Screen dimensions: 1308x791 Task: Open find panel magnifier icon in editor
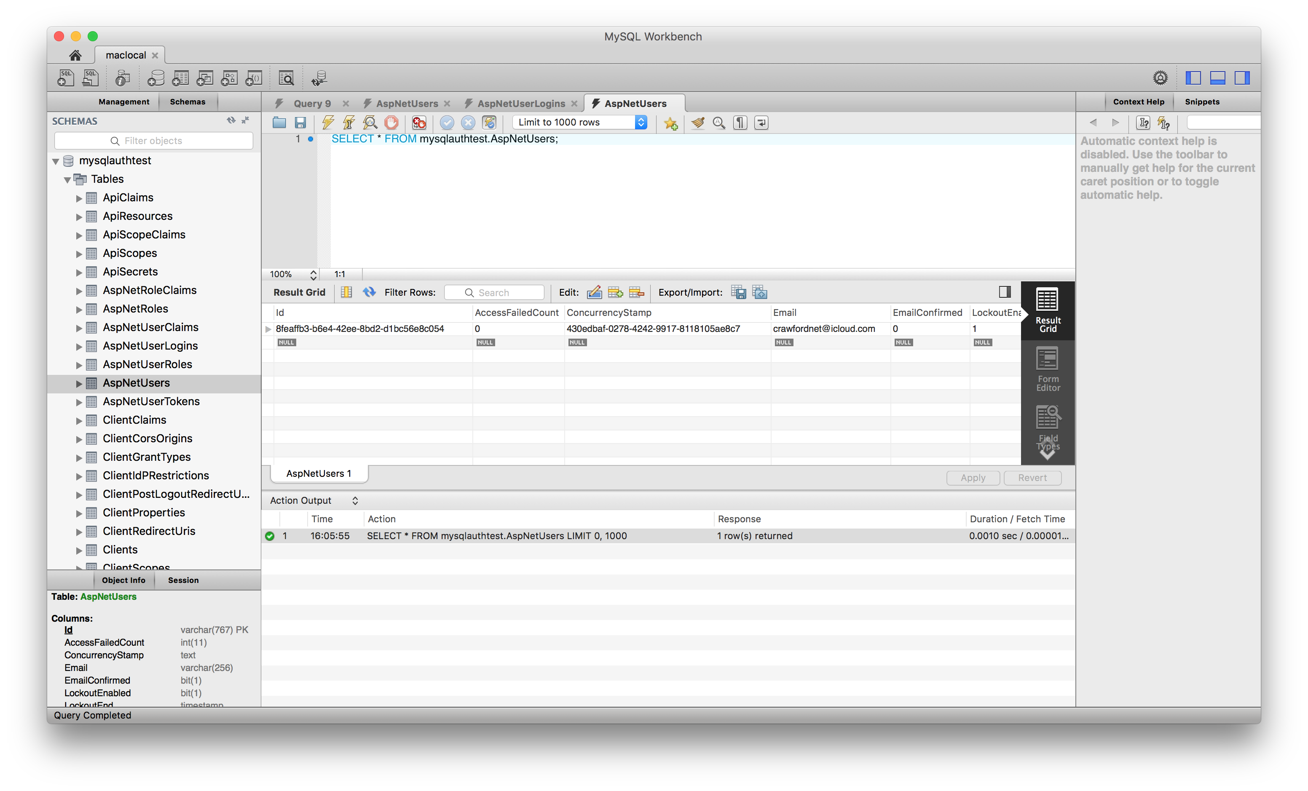(x=719, y=123)
